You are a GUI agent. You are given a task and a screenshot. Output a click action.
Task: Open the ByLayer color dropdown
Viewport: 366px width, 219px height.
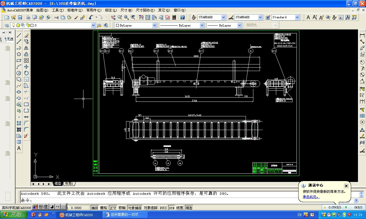154,25
